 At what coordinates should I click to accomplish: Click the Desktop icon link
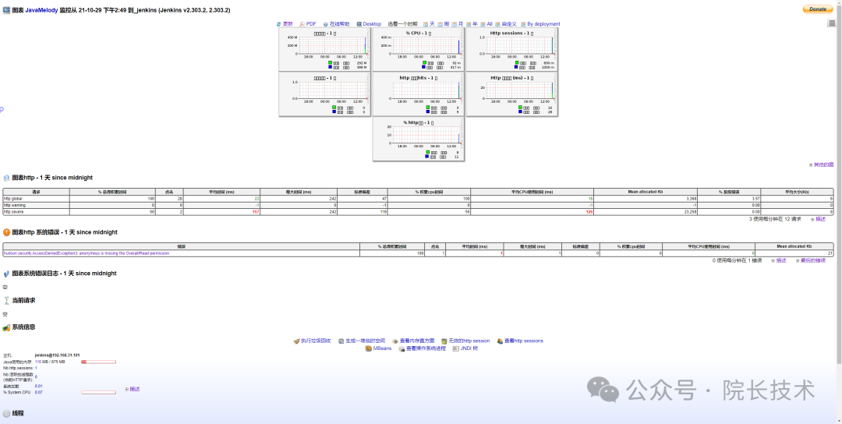tap(369, 24)
